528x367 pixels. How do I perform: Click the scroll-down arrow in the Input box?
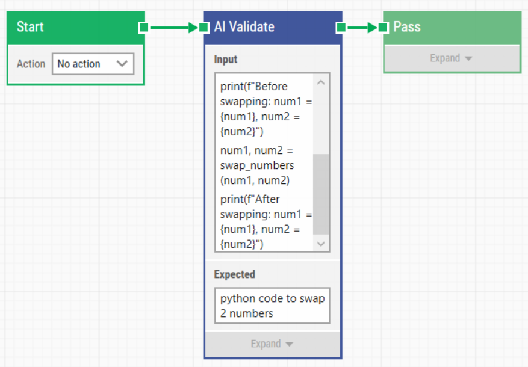tap(321, 244)
